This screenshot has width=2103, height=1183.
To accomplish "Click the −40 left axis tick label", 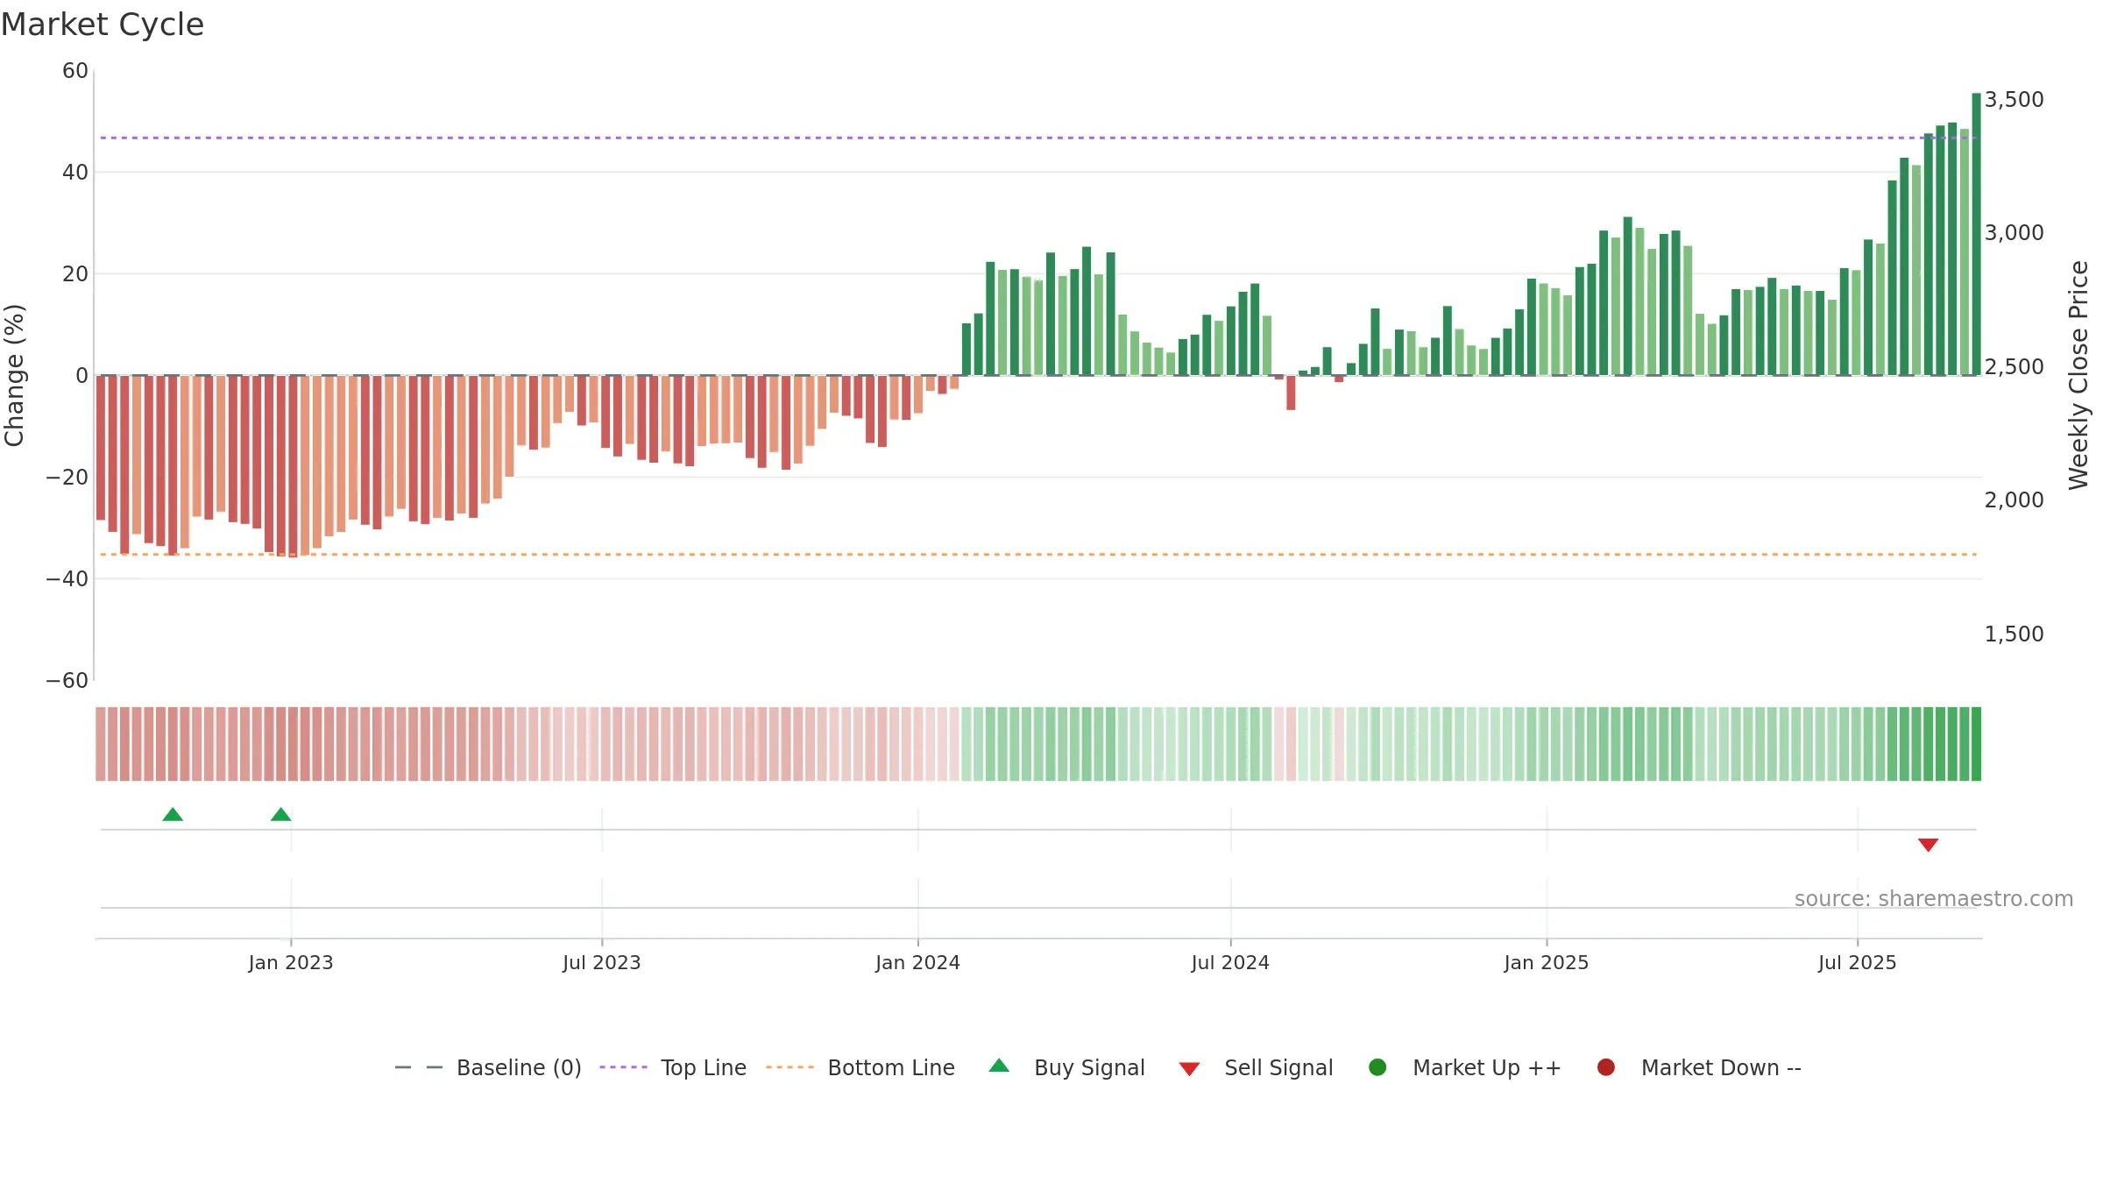I will (67, 578).
